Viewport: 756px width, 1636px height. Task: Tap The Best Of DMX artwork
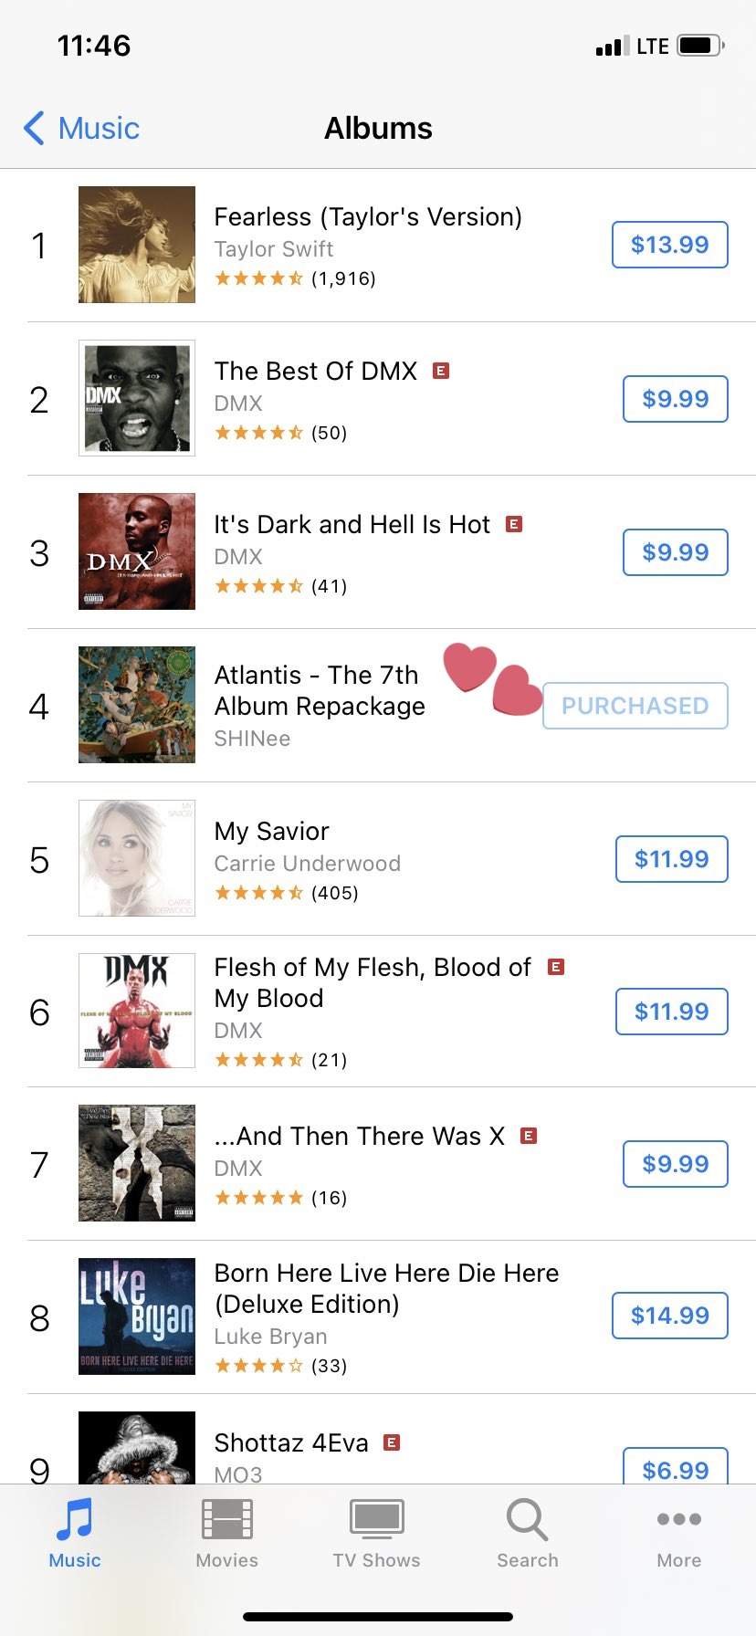tap(137, 398)
